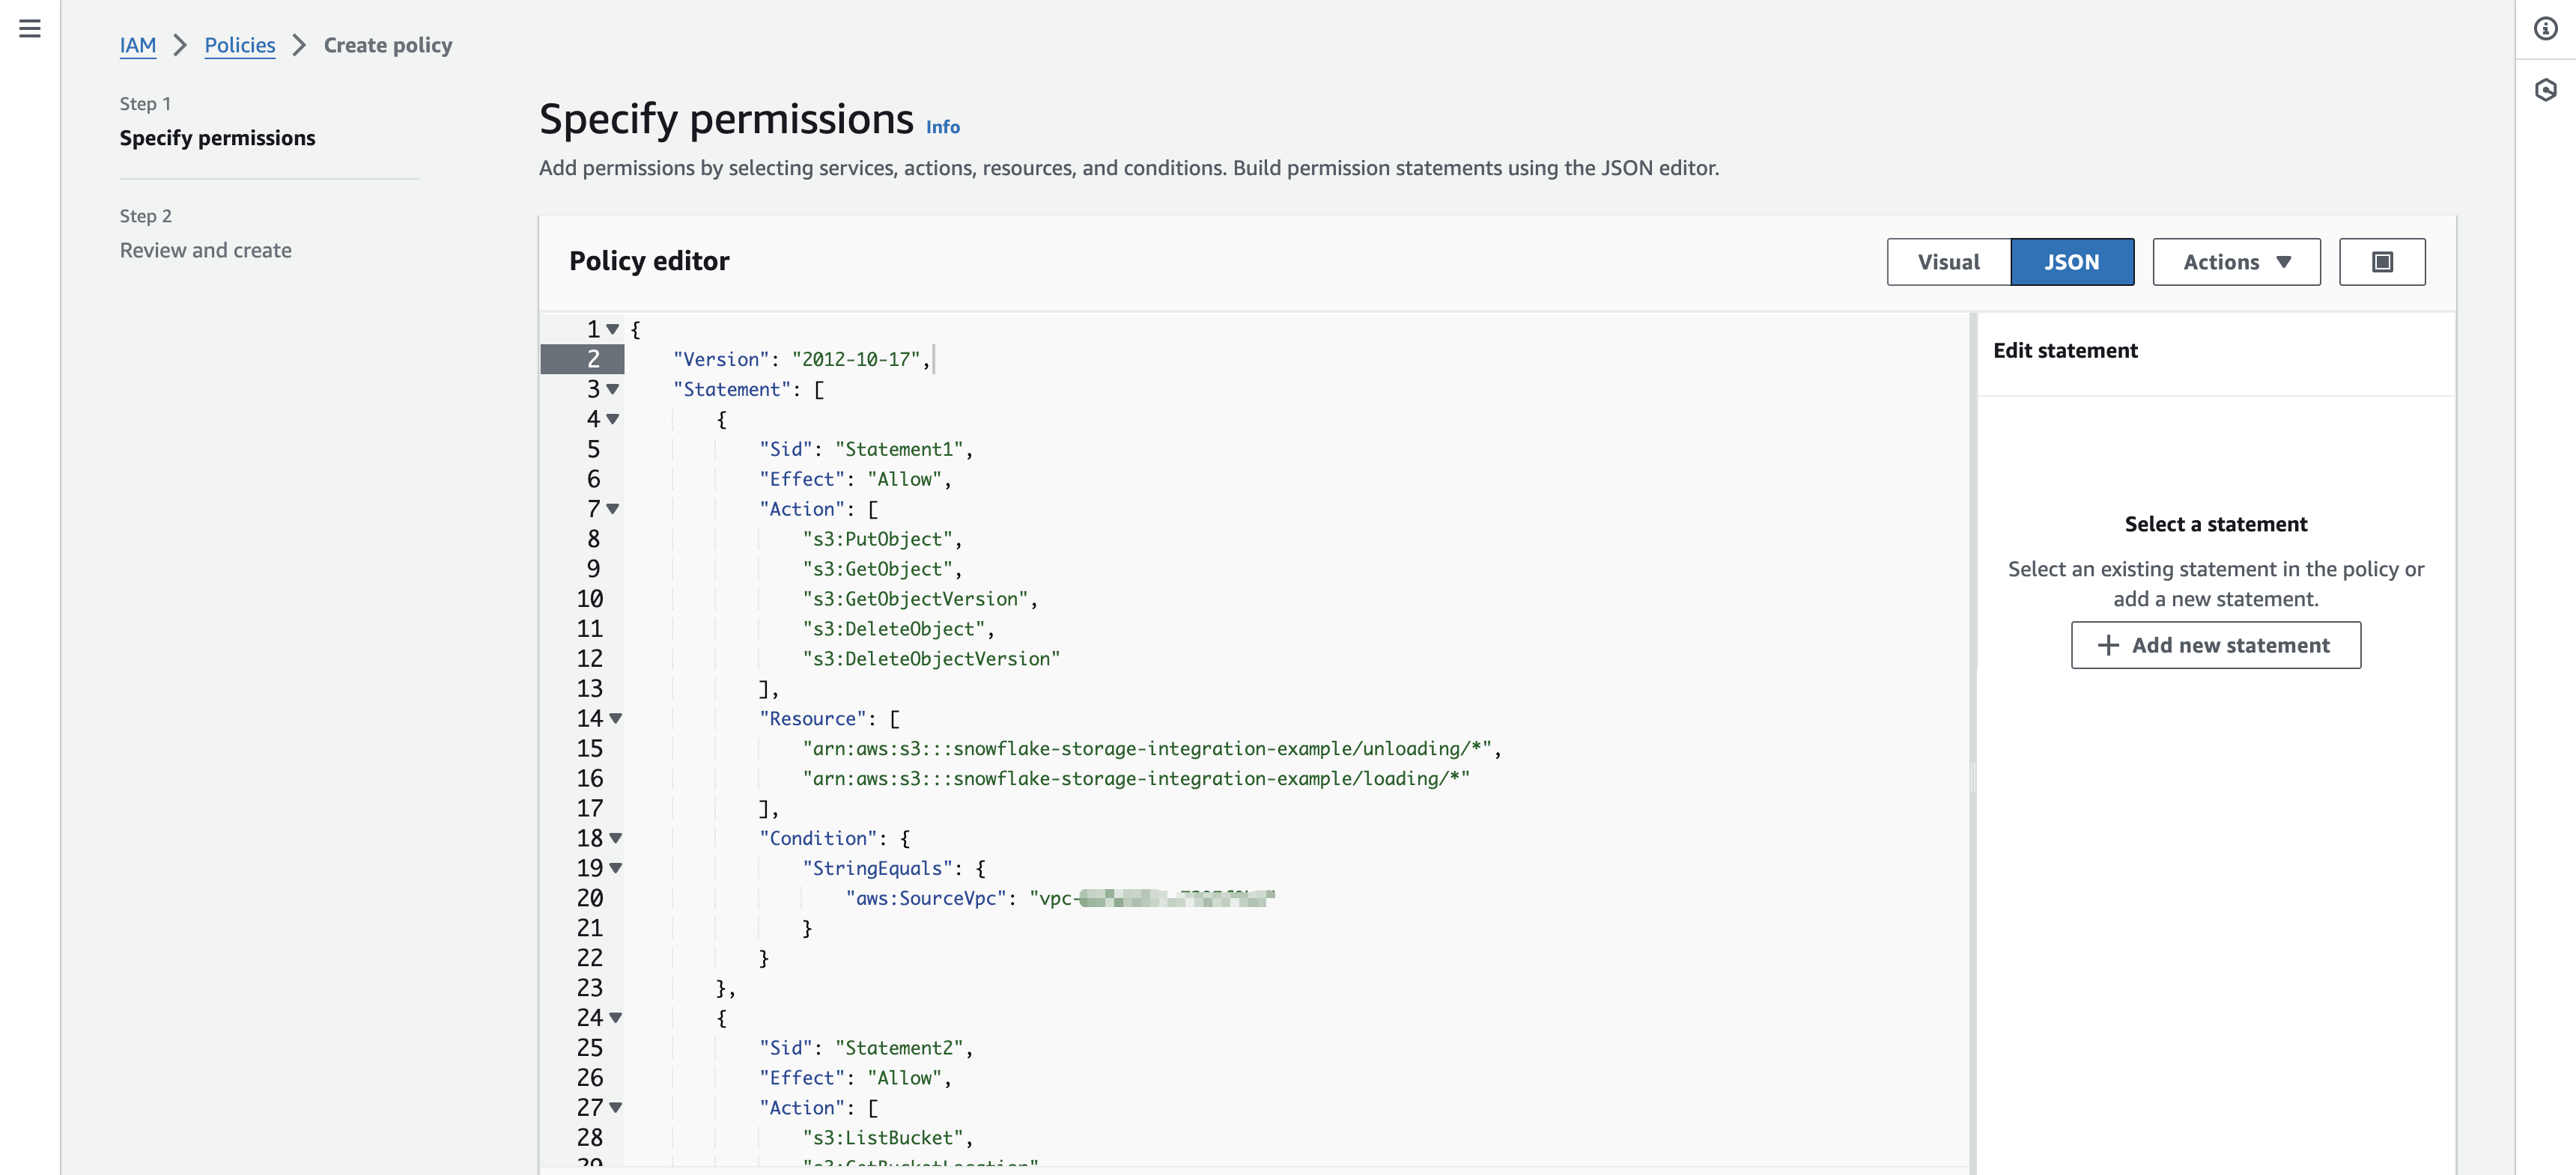Fold second statement block at line 24
The width and height of the screenshot is (2576, 1175).
pyautogui.click(x=616, y=1018)
